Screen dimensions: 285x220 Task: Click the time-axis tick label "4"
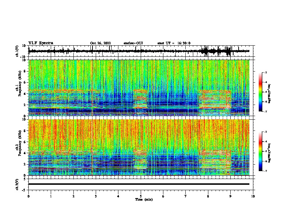coord(118,196)
